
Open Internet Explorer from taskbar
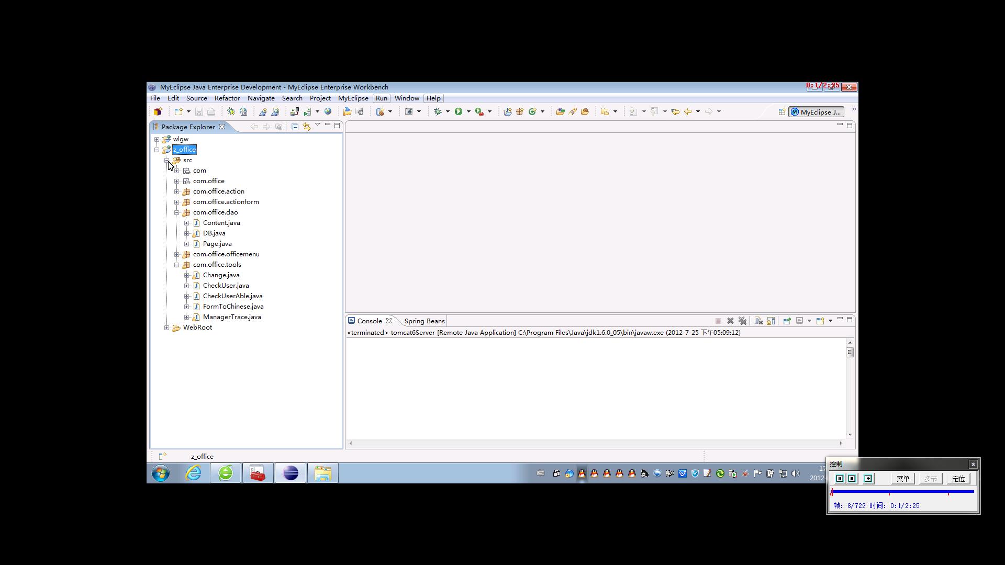click(194, 473)
